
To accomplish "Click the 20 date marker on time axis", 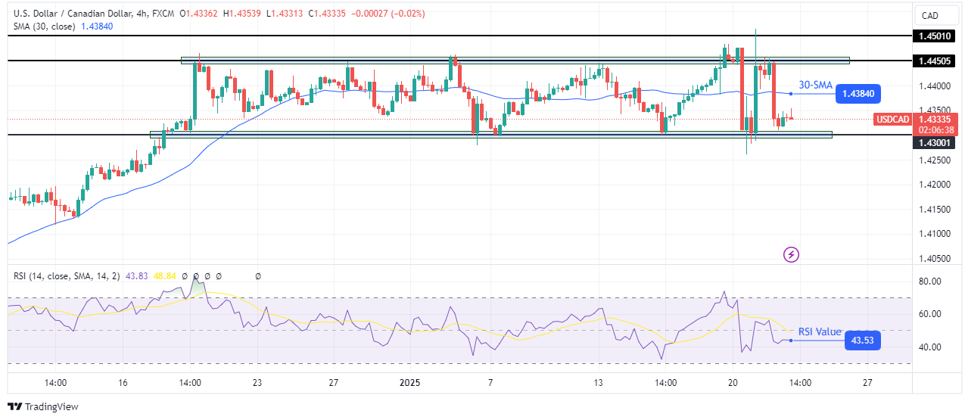I will 733,383.
